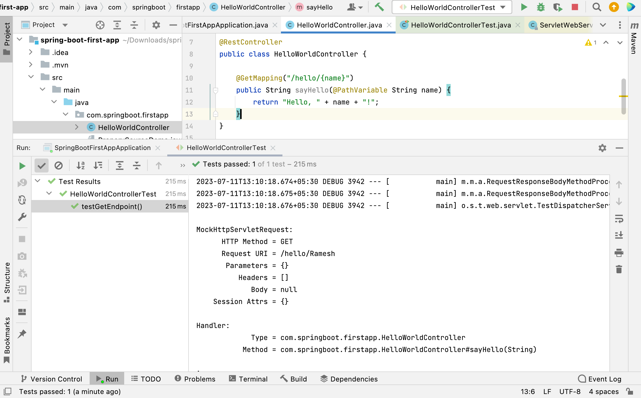Collapse all nodes in Project panel toolbar
The width and height of the screenshot is (641, 398).
click(x=134, y=25)
